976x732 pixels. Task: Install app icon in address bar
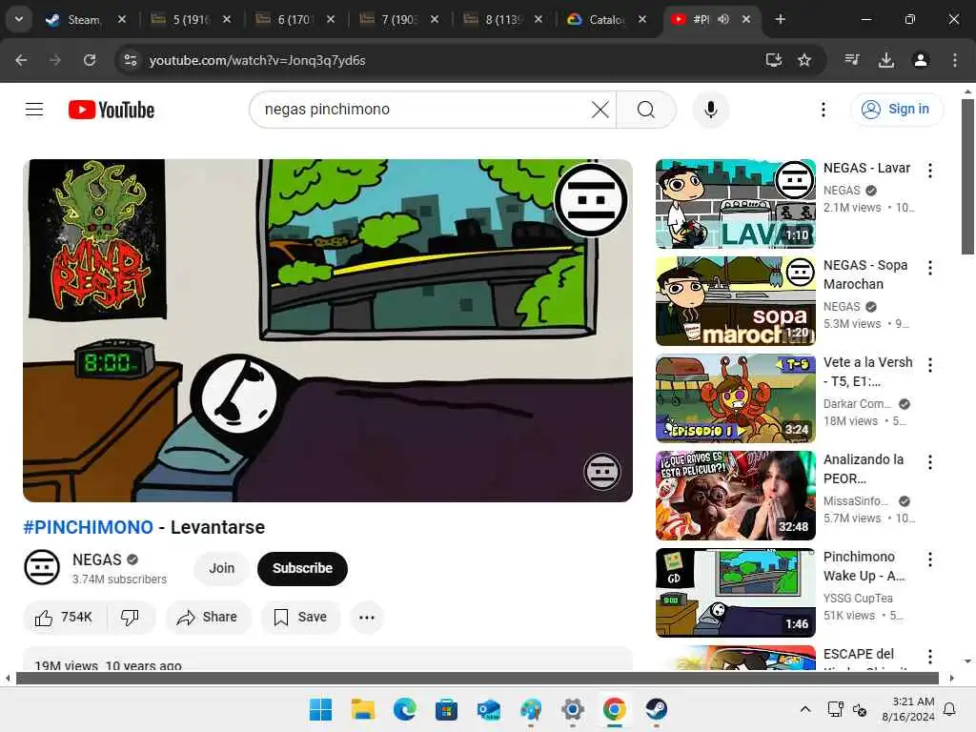(x=774, y=60)
